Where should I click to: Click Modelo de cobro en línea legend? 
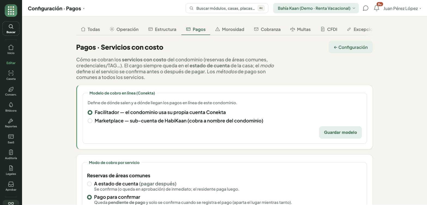click(x=122, y=93)
